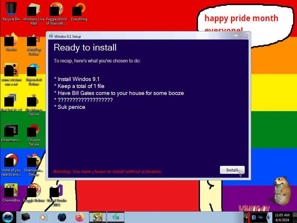Launch the Firefox desktop shortcut

(x=11, y=42)
